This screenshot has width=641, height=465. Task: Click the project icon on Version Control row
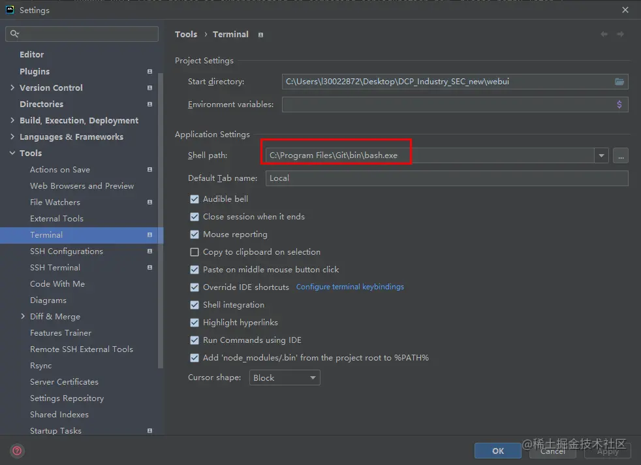149,88
